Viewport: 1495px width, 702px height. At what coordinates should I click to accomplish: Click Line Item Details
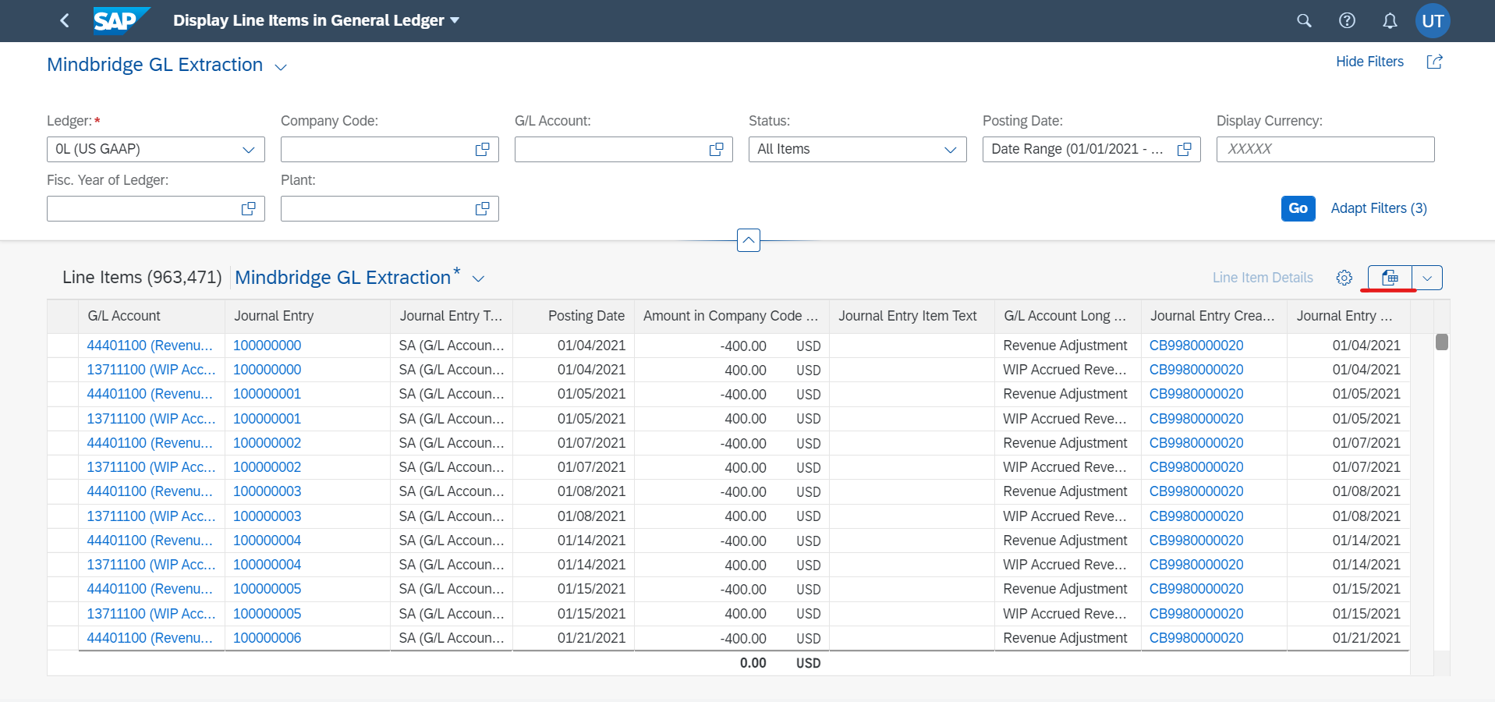pos(1263,278)
